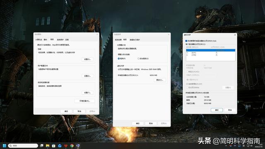This screenshot has height=149, width=265.
Task: Launch the red WPS taskbar icon
Action: (66, 146)
